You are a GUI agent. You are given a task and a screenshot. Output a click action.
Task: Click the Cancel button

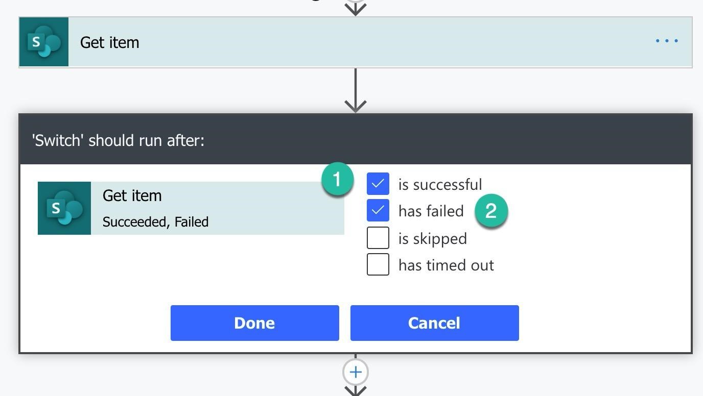tap(435, 323)
